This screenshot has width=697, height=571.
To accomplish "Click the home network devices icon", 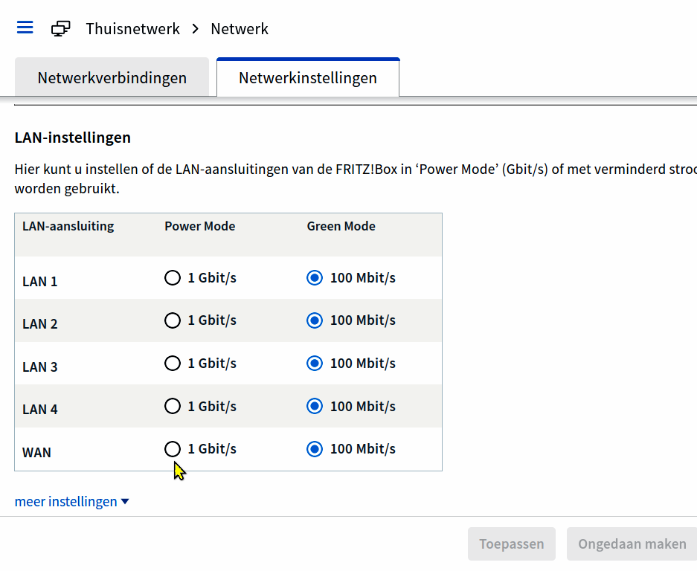I will (61, 29).
